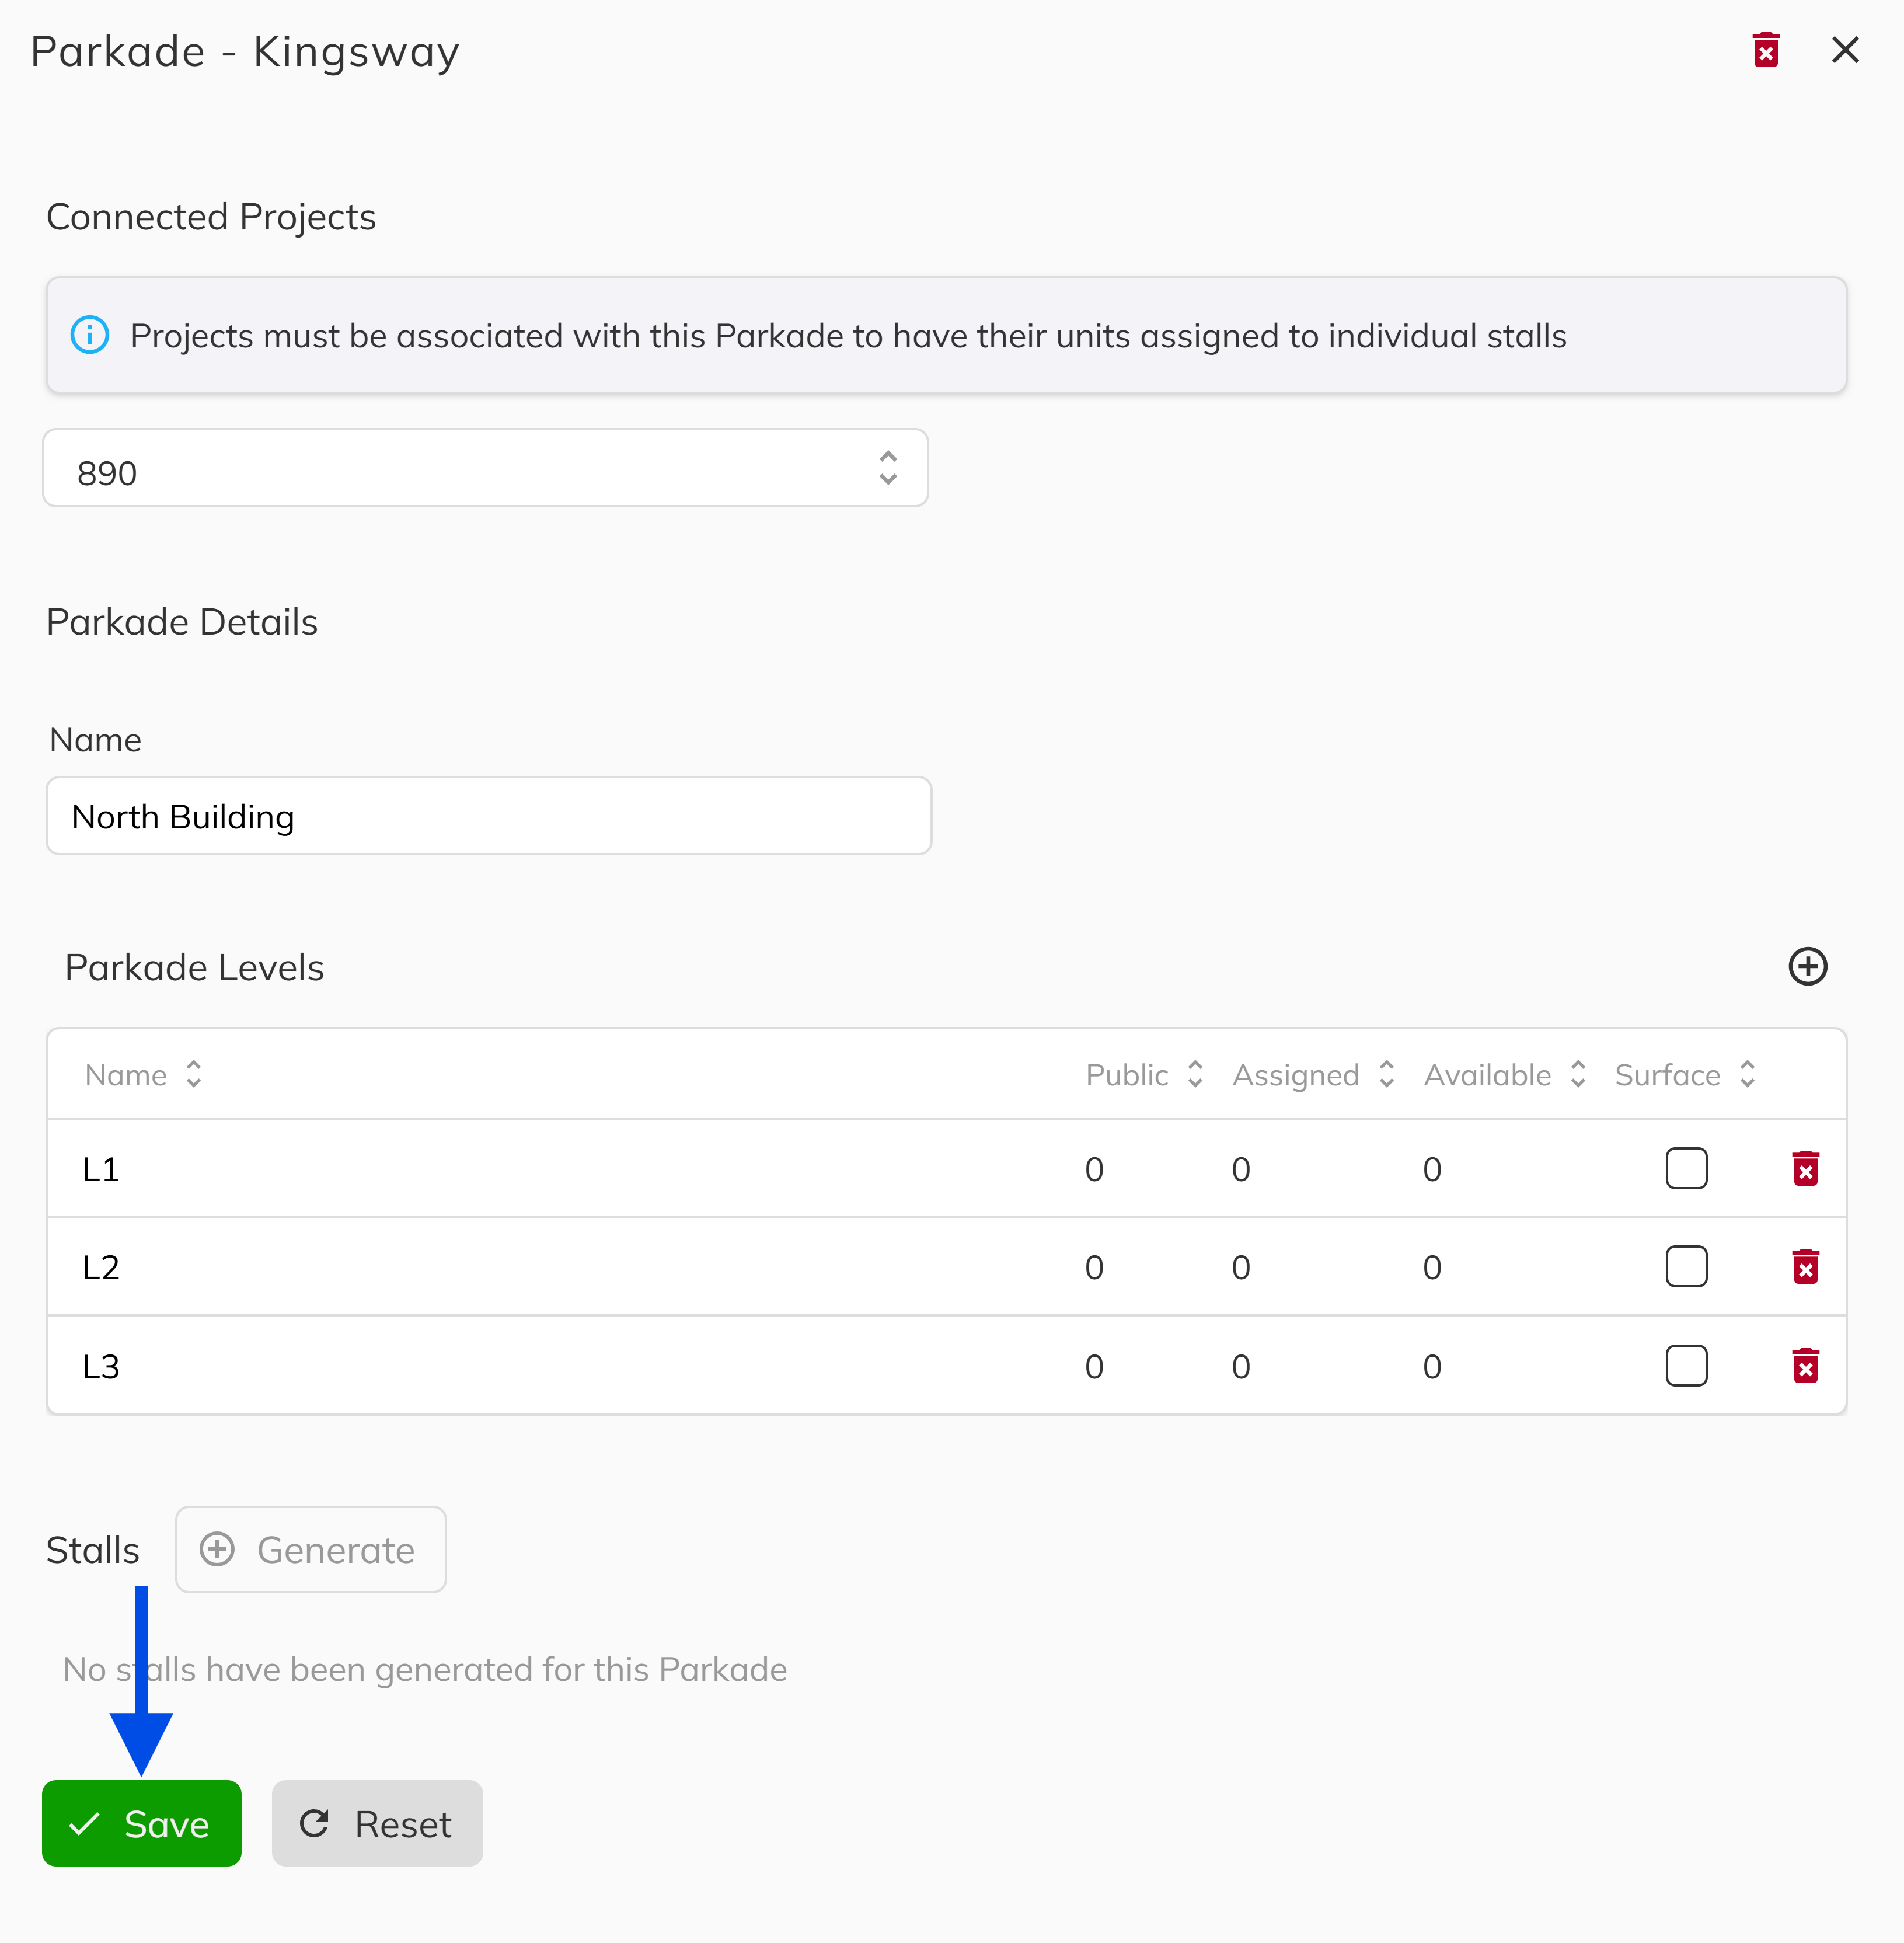Toggle Surface checkbox for L3

click(1686, 1366)
